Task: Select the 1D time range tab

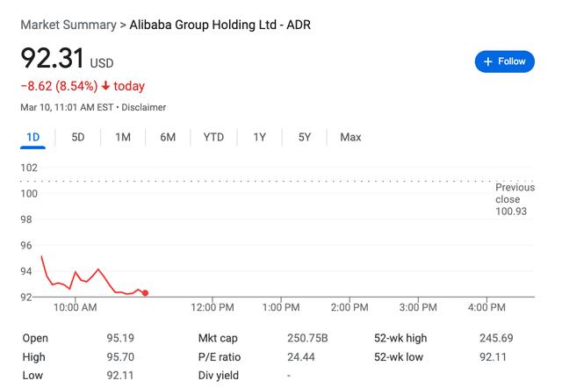Action: pyautogui.click(x=33, y=137)
